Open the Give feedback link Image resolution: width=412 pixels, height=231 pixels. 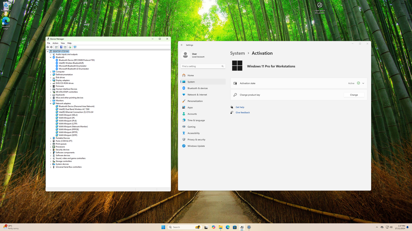point(243,112)
